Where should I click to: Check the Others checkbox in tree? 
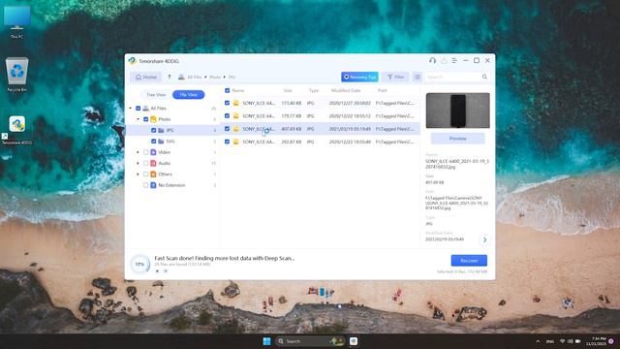[146, 174]
